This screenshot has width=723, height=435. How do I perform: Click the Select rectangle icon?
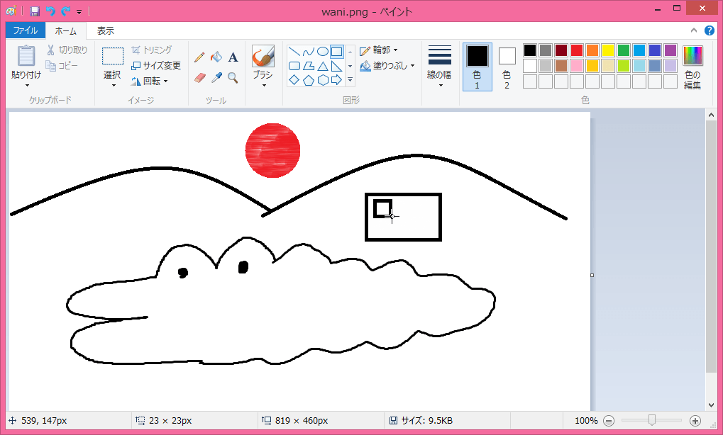113,56
